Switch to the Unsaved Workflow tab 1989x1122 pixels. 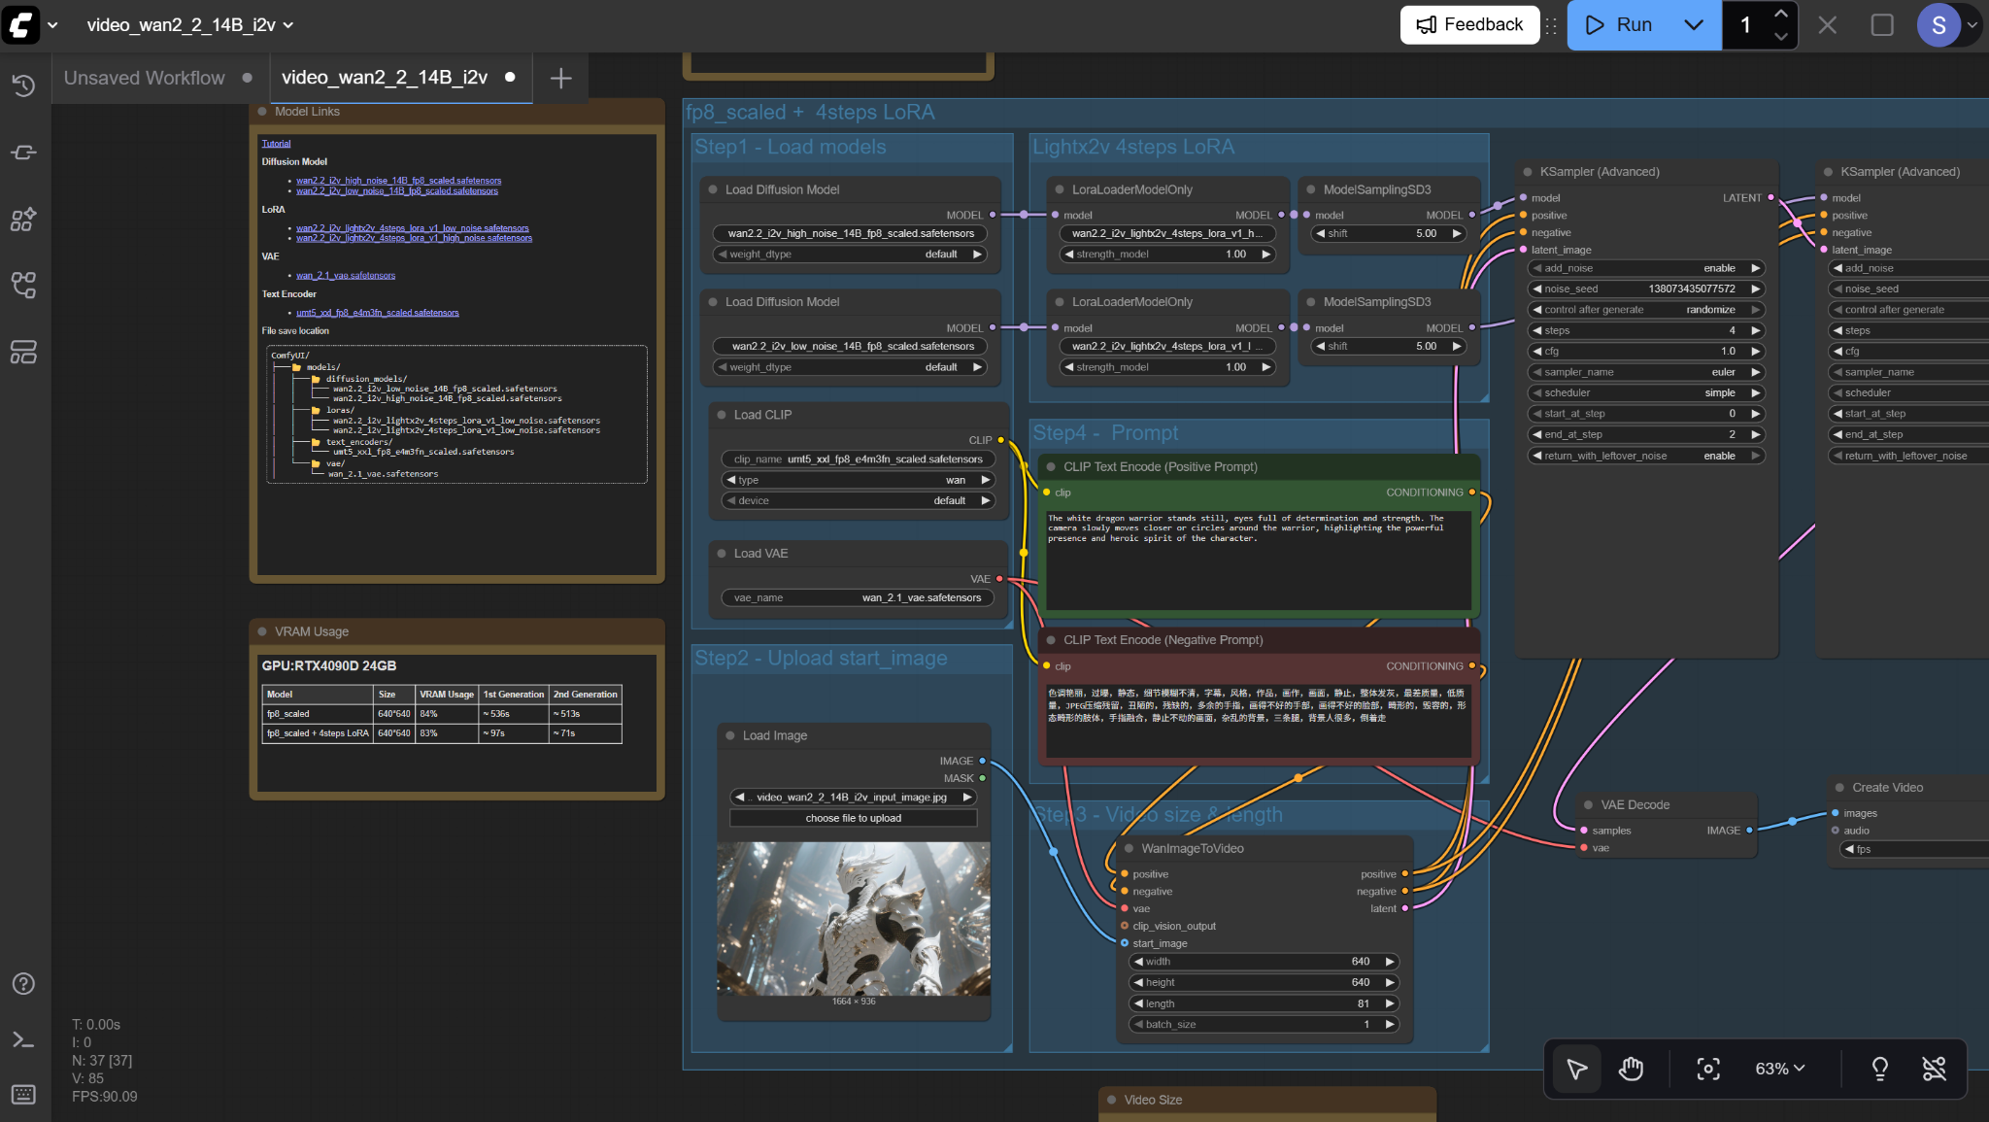click(x=145, y=78)
